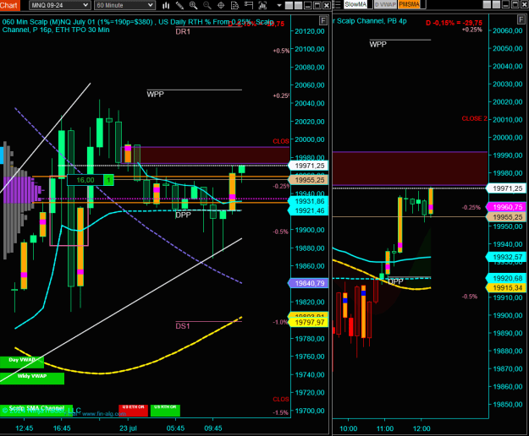The image size is (529, 436).
Task: Click the cyan 19921,46 price marker
Action: point(308,210)
